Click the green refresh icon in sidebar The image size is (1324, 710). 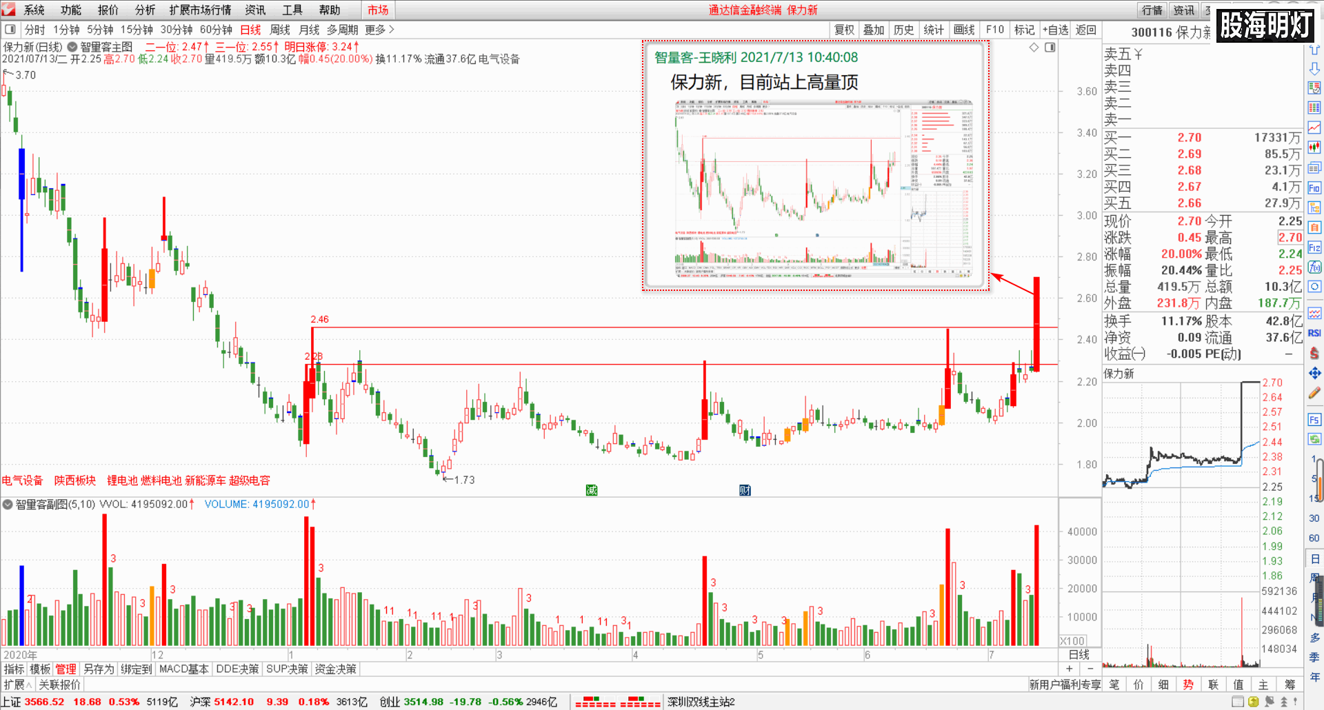point(1314,439)
